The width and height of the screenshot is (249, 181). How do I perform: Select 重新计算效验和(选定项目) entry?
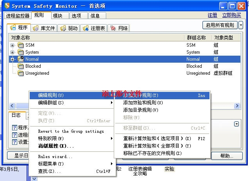coord(163,139)
